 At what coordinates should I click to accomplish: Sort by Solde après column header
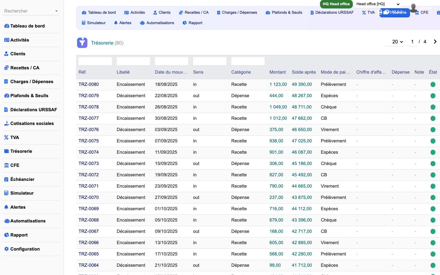point(304,72)
